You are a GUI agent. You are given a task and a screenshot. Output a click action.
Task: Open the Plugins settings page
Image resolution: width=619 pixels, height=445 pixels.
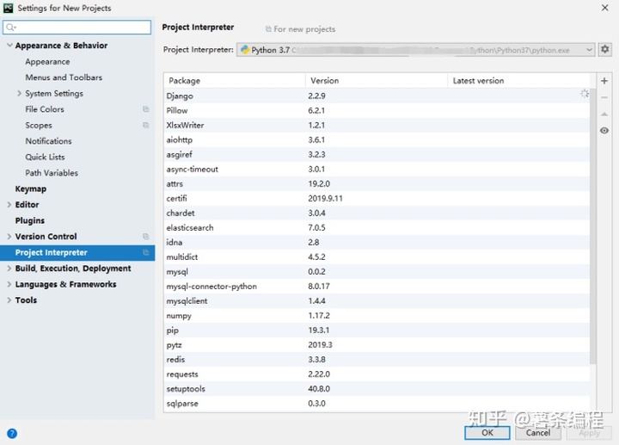click(x=29, y=220)
